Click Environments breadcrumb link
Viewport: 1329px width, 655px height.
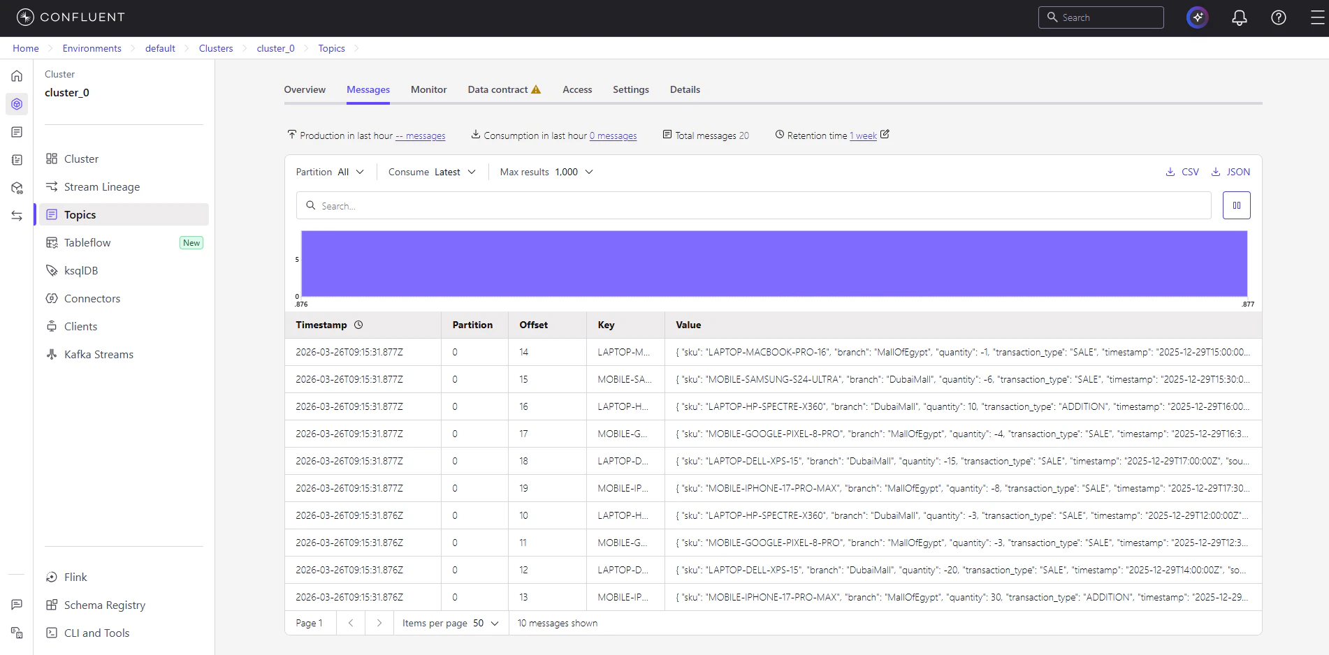tap(92, 48)
